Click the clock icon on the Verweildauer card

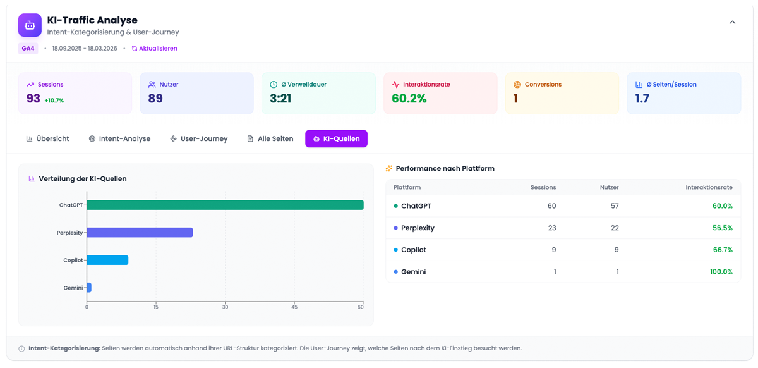click(x=272, y=83)
